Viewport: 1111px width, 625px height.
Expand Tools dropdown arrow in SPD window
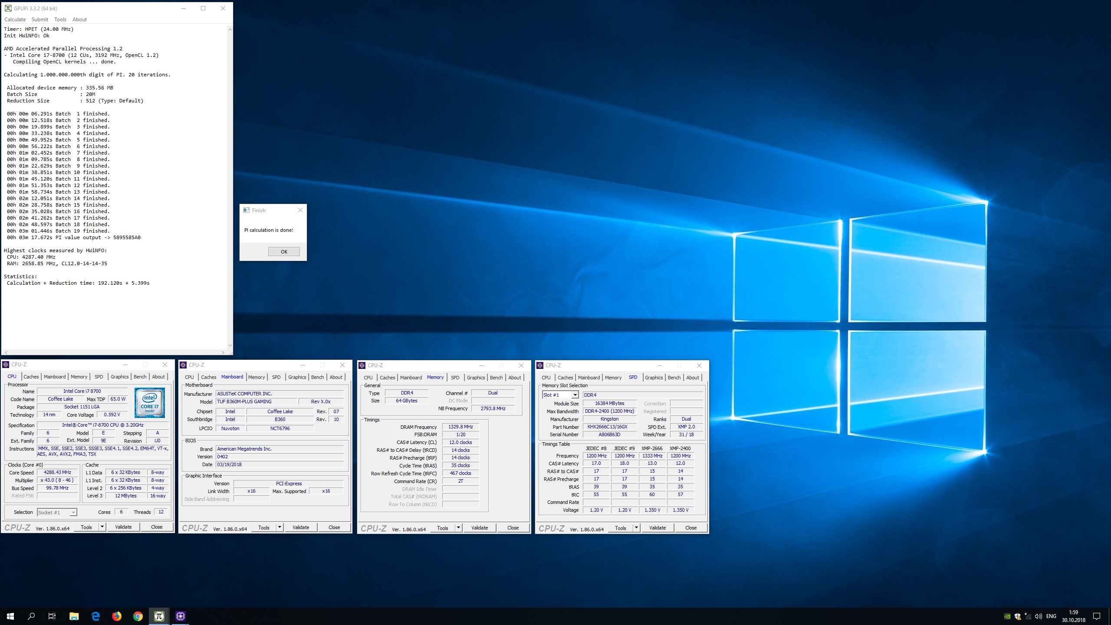636,528
